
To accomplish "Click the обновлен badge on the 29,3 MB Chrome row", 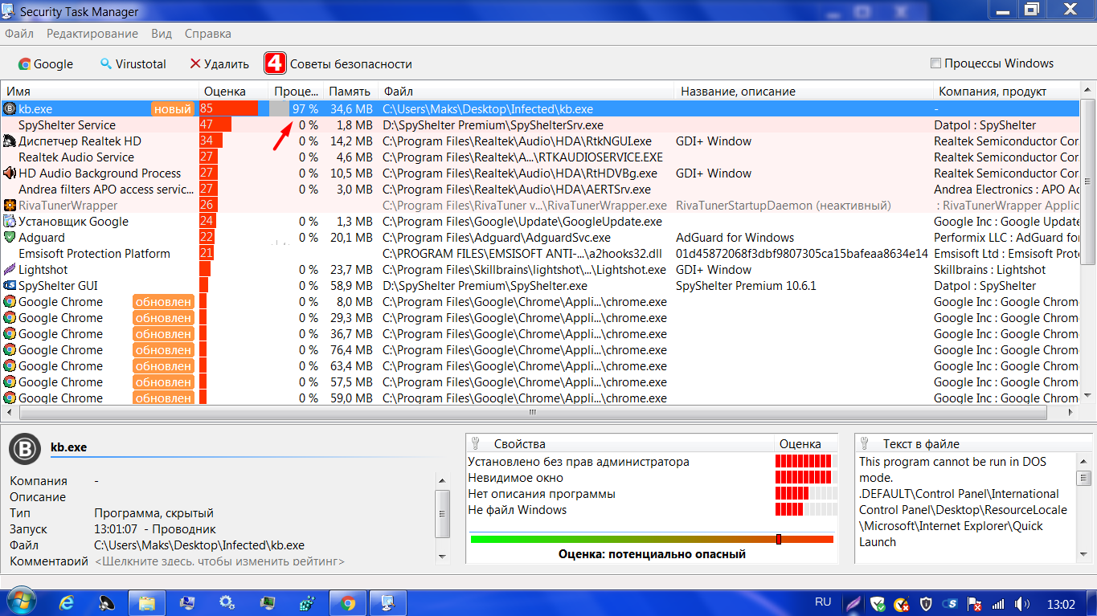I will click(163, 318).
